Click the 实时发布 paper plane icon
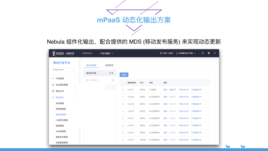Viewport: 268px width, 151px height. tap(53, 98)
